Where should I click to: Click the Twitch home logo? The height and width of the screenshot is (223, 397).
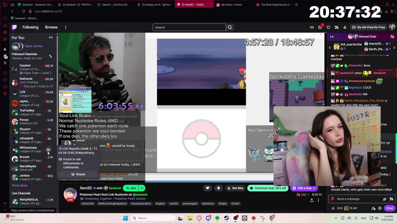click(x=14, y=27)
